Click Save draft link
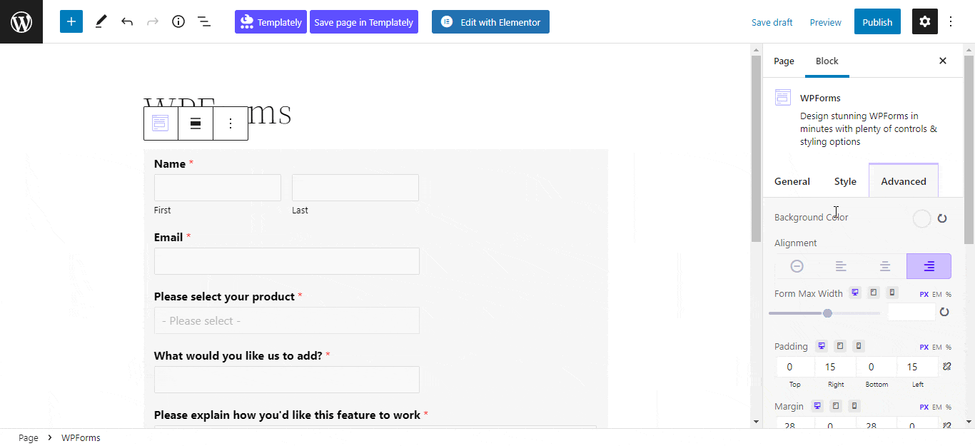 point(772,22)
